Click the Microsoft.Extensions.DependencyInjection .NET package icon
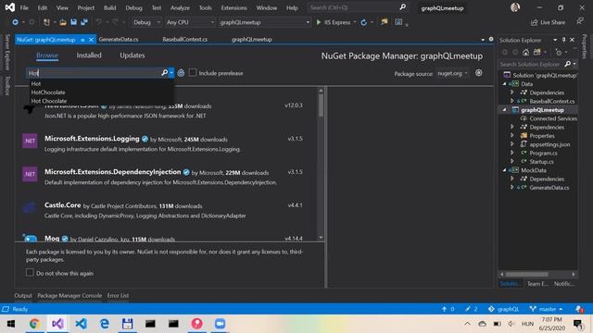The height and width of the screenshot is (333, 593). tap(30, 174)
